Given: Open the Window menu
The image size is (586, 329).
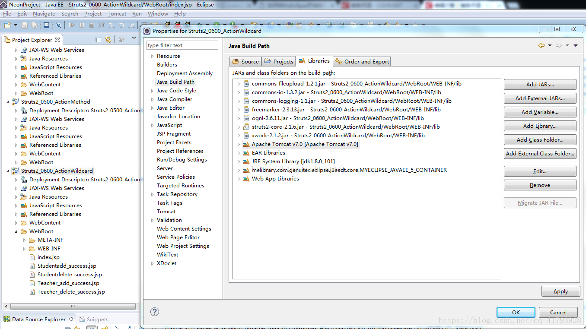Looking at the screenshot, I should click(158, 13).
